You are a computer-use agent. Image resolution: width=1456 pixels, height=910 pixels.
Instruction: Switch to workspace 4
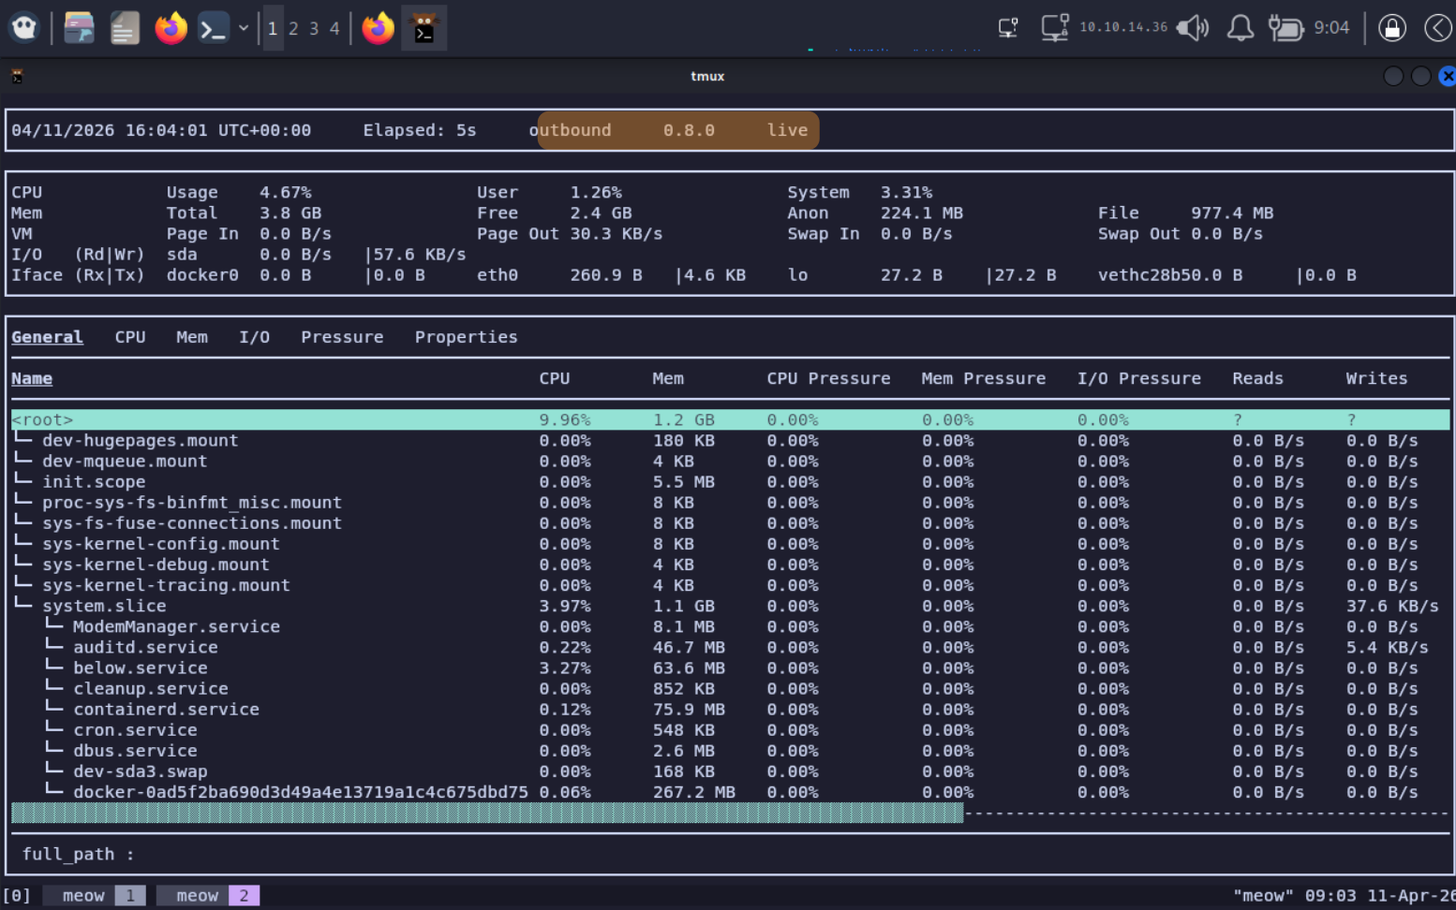click(334, 28)
